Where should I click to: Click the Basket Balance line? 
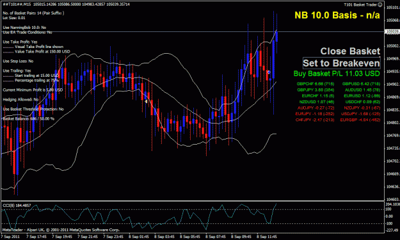tap(28, 118)
